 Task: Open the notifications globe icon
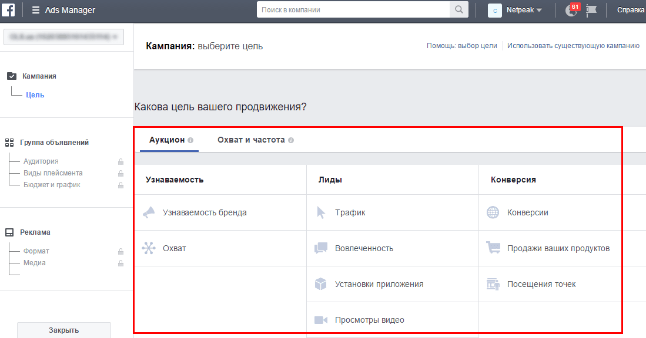click(571, 11)
